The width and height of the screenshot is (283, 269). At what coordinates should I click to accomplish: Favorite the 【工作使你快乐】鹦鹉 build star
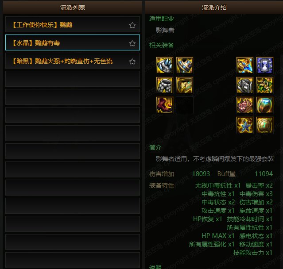pyautogui.click(x=132, y=25)
